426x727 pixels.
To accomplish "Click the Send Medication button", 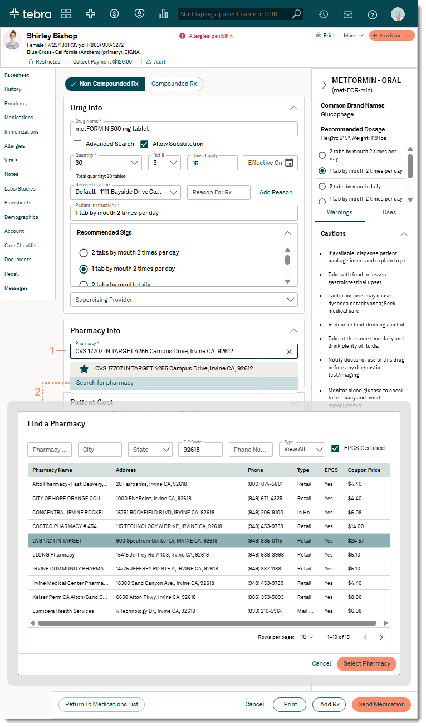I will tap(381, 704).
